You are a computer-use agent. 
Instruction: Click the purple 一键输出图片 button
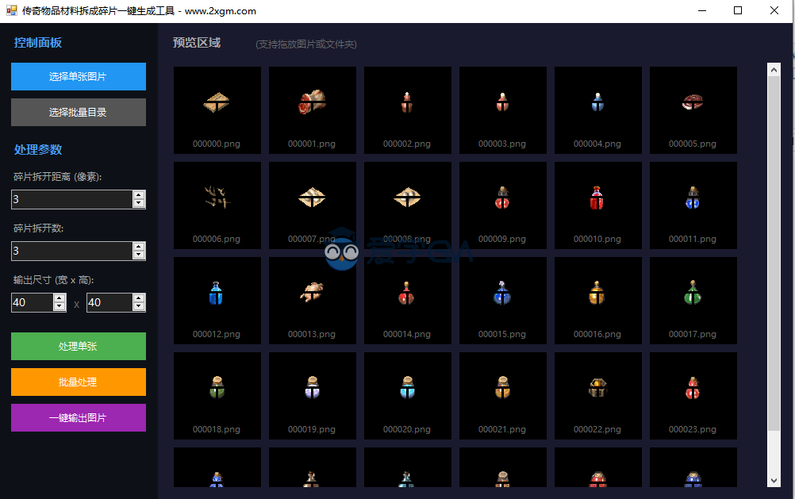79,418
